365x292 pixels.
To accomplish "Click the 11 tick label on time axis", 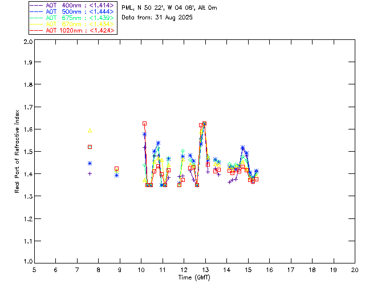I will coord(163,270).
